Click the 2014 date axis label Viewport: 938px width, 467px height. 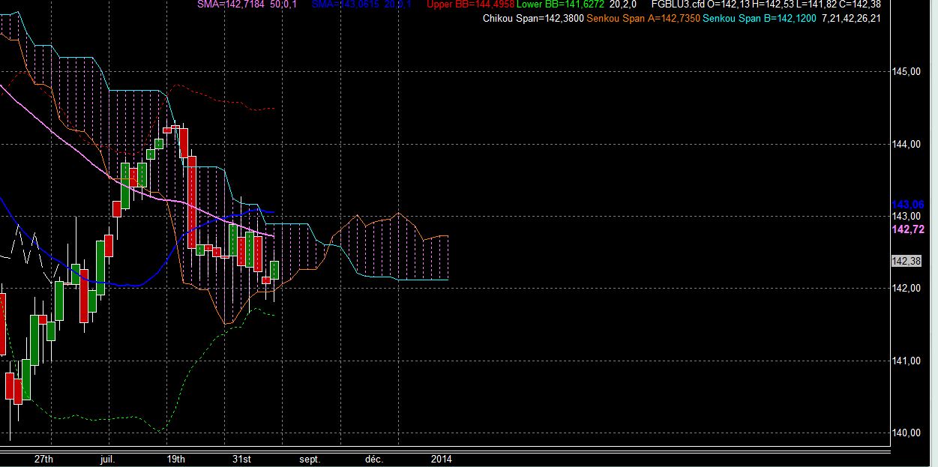tap(441, 458)
